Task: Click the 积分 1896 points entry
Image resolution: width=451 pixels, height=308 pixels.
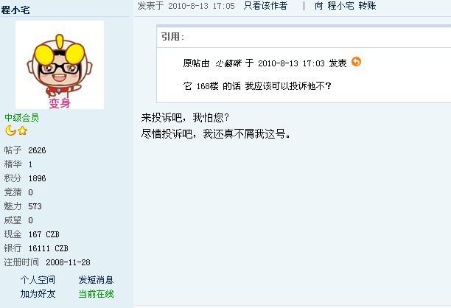Action: coord(25,178)
